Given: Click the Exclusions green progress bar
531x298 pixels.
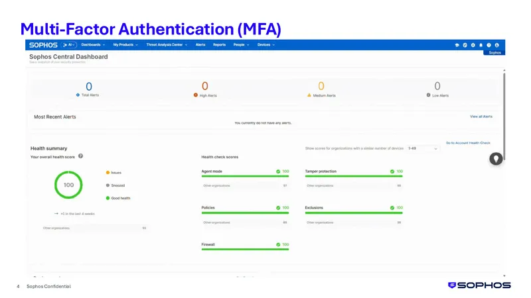Looking at the screenshot, I should coord(354,213).
